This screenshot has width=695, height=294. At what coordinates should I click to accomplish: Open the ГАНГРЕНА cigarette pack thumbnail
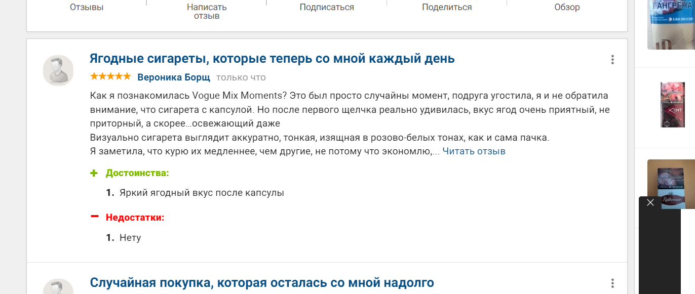click(x=671, y=24)
